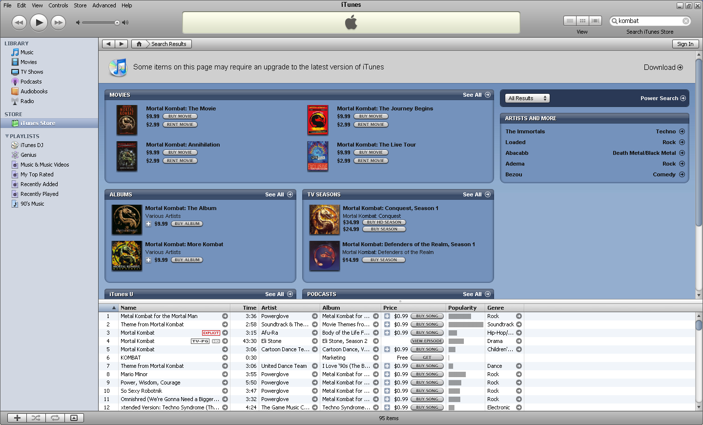Viewport: 703px width, 425px height.
Task: Skip to the next track
Action: tap(59, 22)
